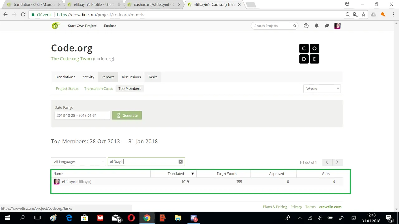
Task: Open the Words unit dropdown
Action: click(322, 89)
